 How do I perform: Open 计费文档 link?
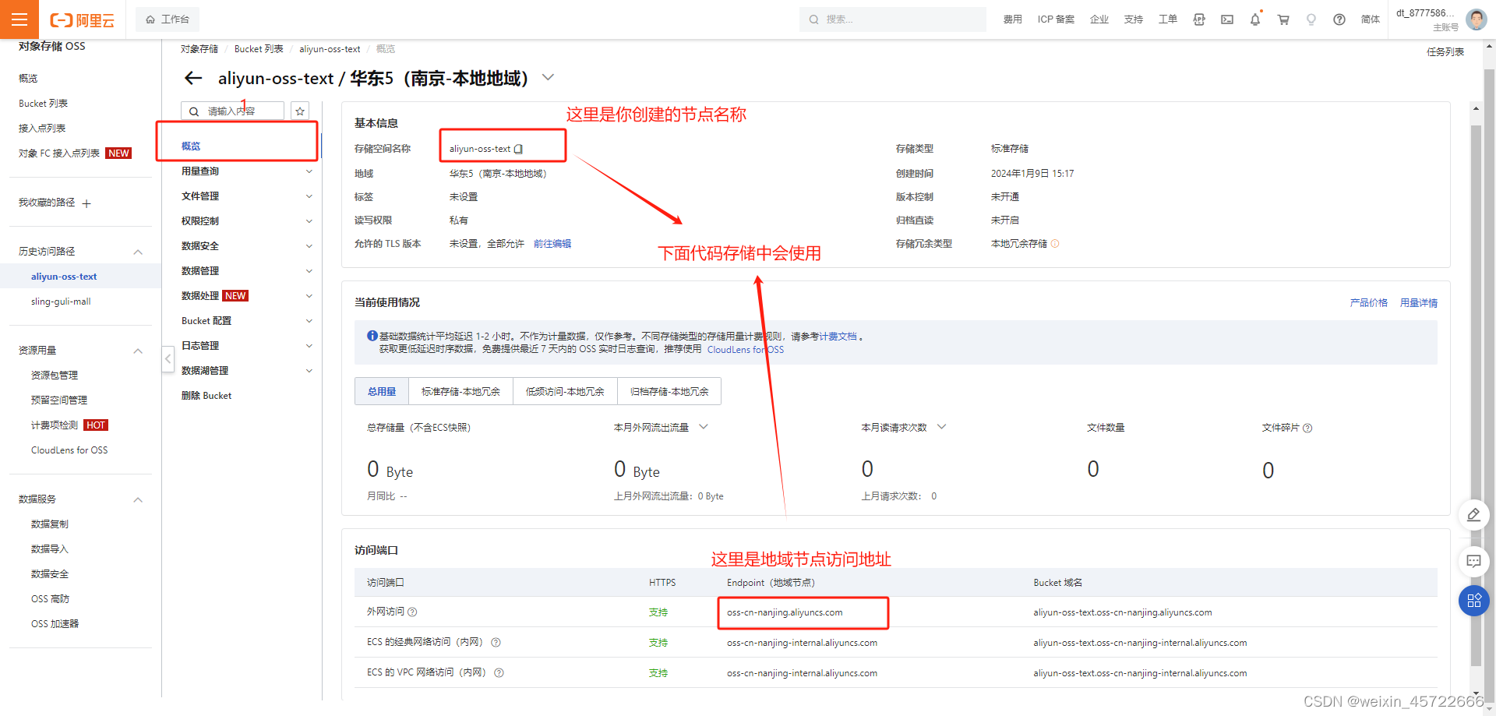[x=838, y=337]
